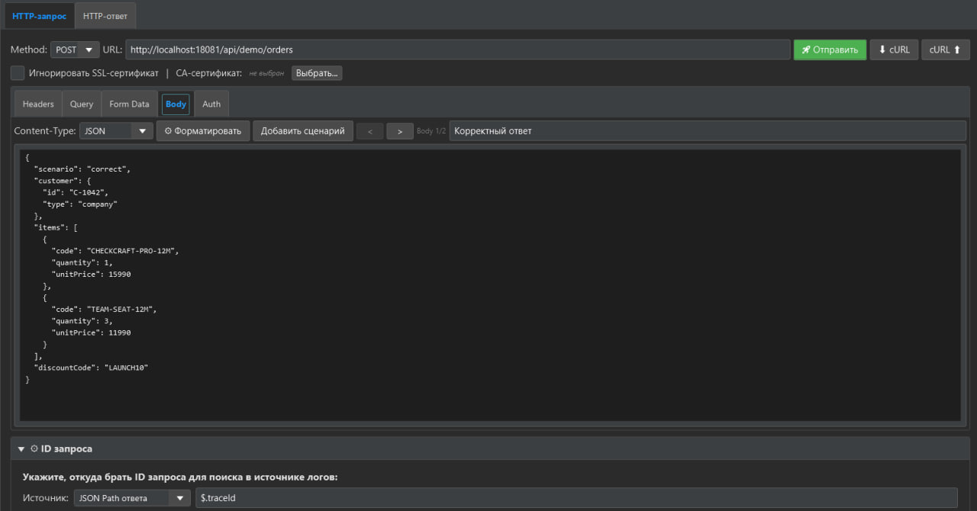Image resolution: width=977 pixels, height=511 pixels.
Task: Click the "code": "CHECKCRAFT-PRO-12M" line
Action: pos(114,250)
